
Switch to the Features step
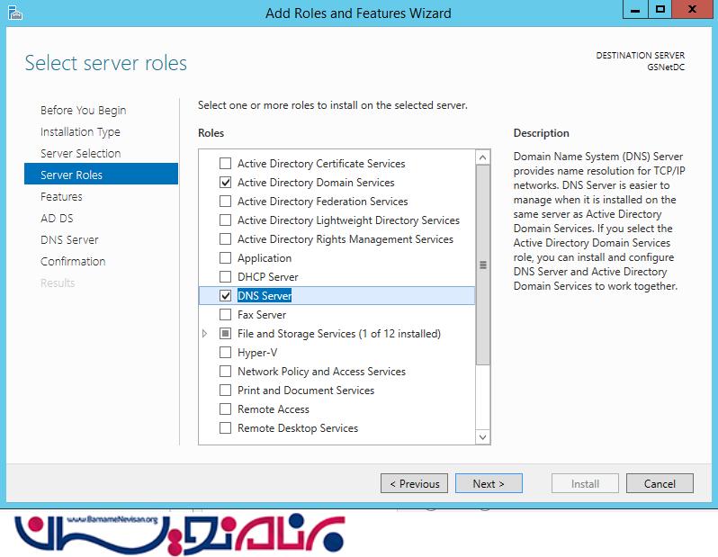pyautogui.click(x=61, y=197)
